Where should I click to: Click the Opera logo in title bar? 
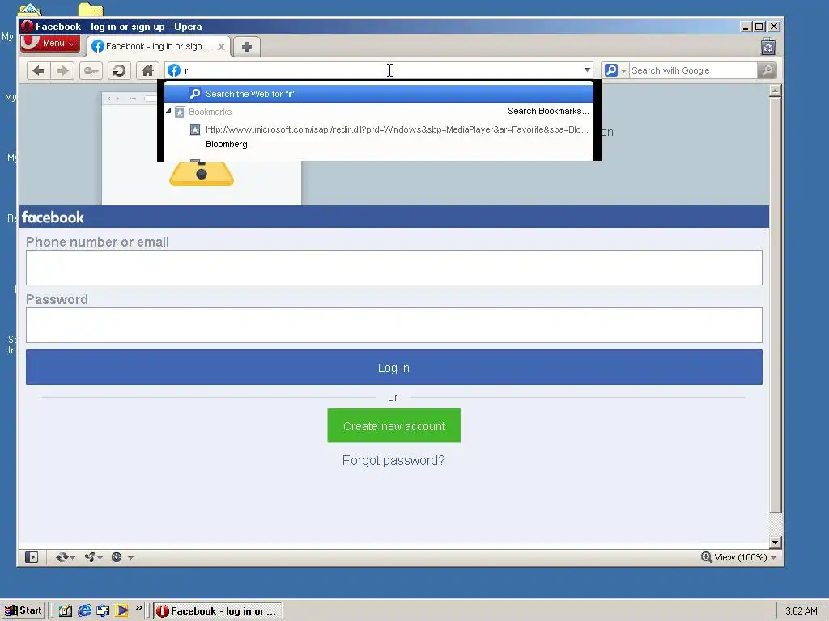27,27
